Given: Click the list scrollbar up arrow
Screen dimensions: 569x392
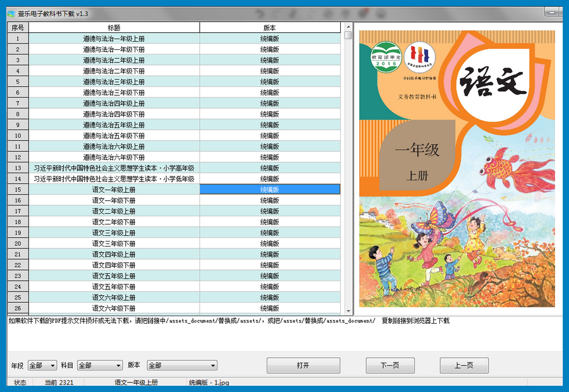Looking at the screenshot, I should (348, 27).
